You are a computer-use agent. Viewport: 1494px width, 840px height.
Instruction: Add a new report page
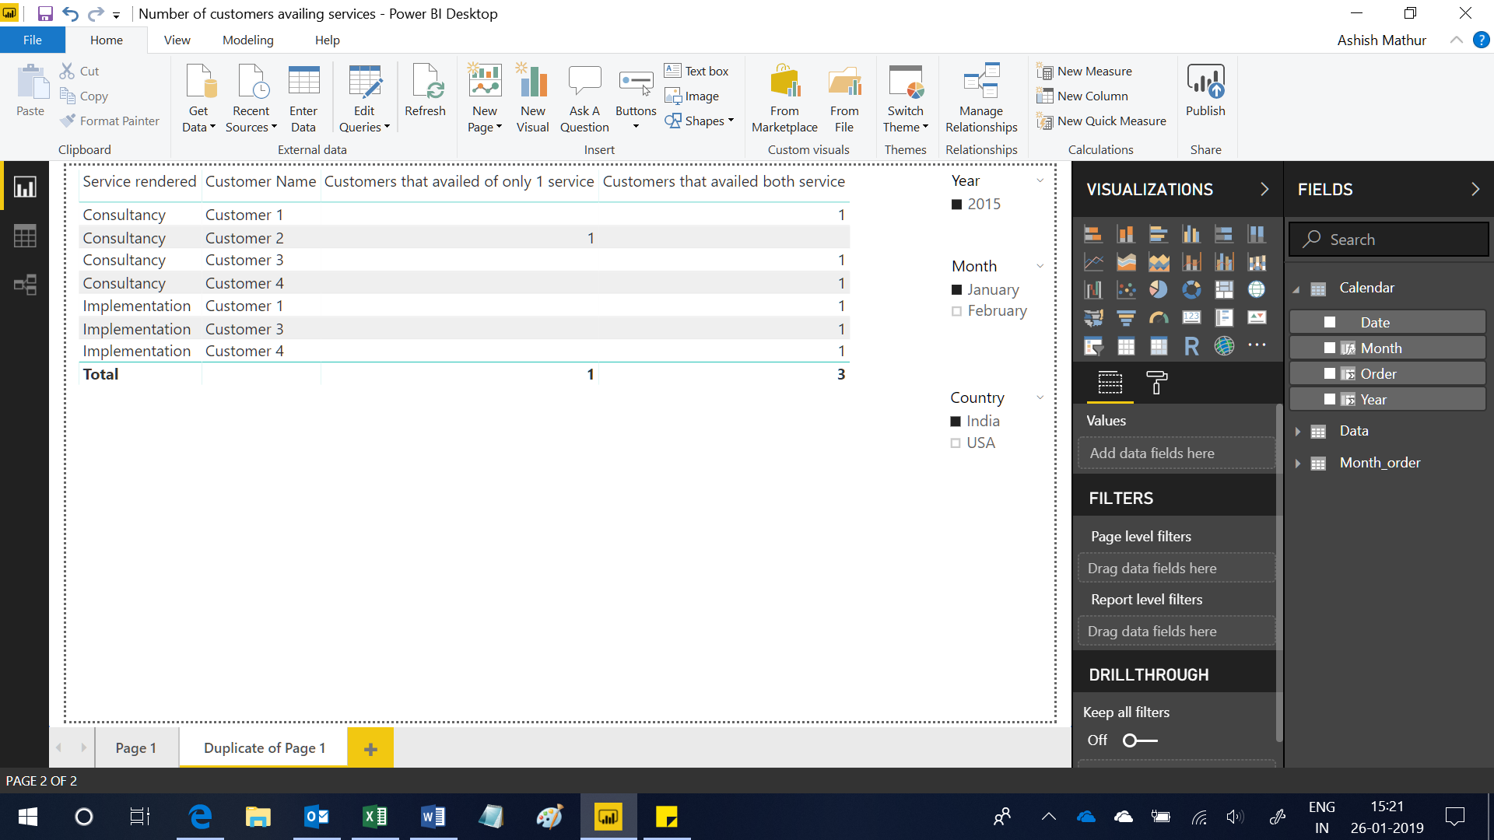370,748
